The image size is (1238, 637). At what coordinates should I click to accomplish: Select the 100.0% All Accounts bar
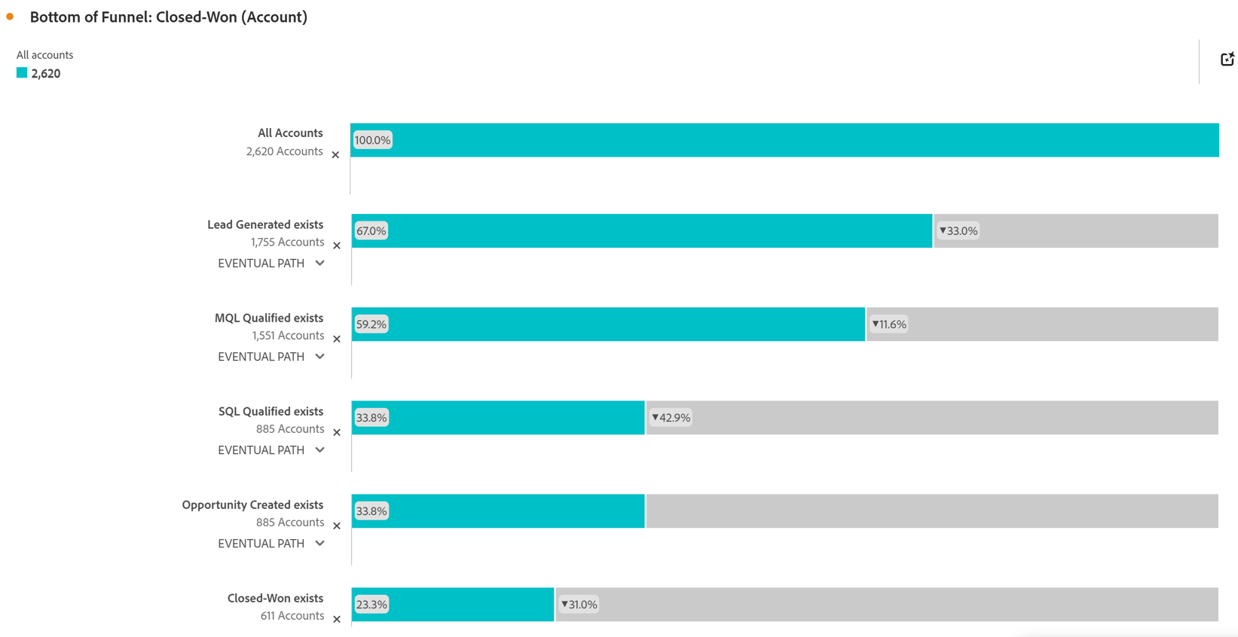(784, 140)
